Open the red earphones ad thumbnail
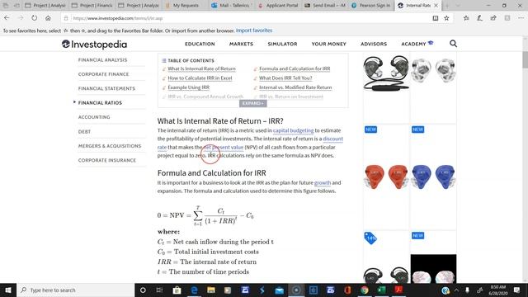The width and height of the screenshot is (528, 297). pyautogui.click(x=386, y=177)
